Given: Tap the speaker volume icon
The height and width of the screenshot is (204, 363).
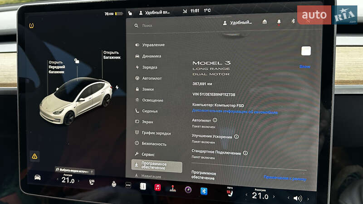Looking at the screenshot, I should pyautogui.click(x=298, y=198).
